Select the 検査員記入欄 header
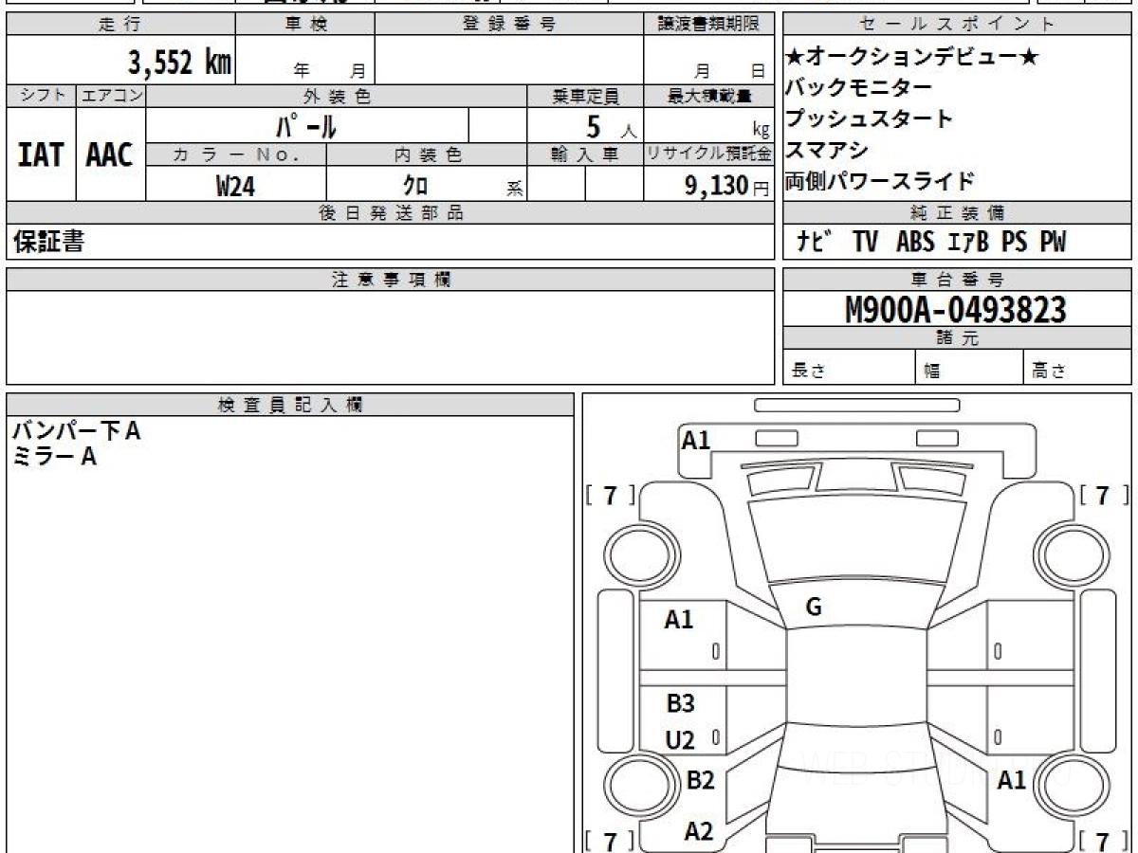 coord(290,405)
